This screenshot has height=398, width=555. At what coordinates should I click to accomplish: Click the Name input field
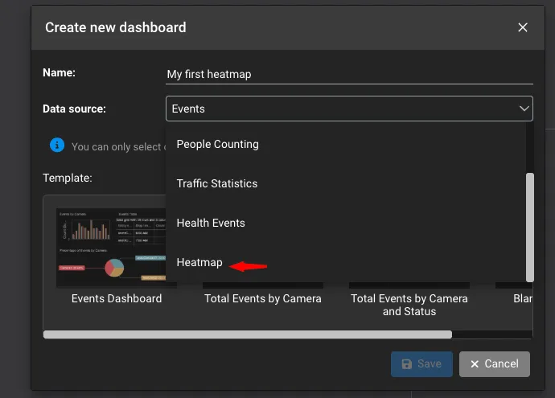pos(349,74)
